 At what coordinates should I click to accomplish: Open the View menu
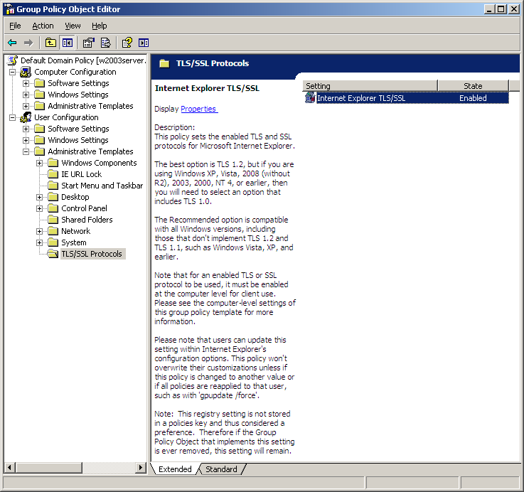pyautogui.click(x=73, y=26)
